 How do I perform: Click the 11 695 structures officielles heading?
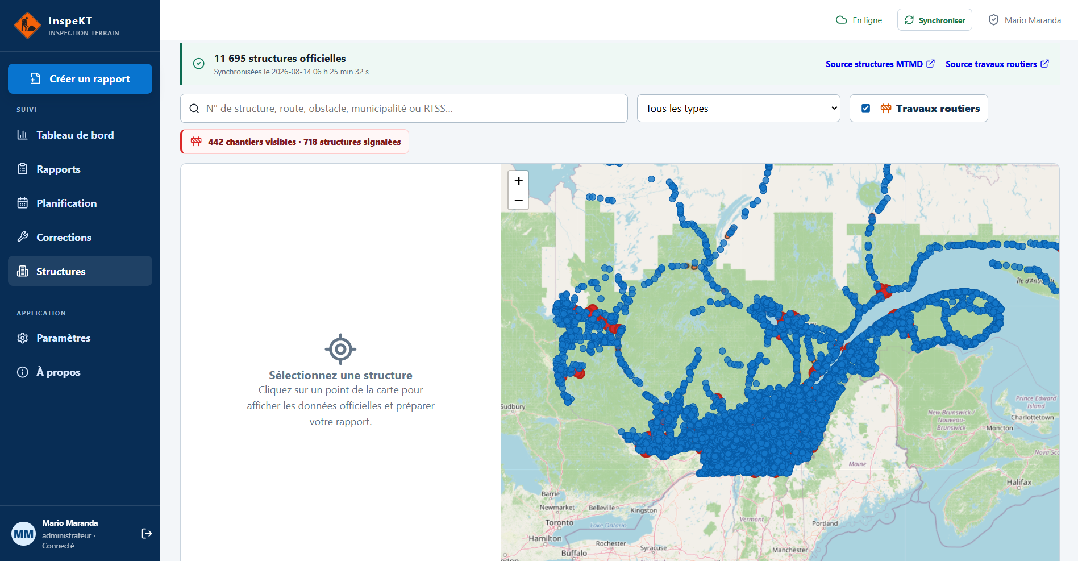280,59
